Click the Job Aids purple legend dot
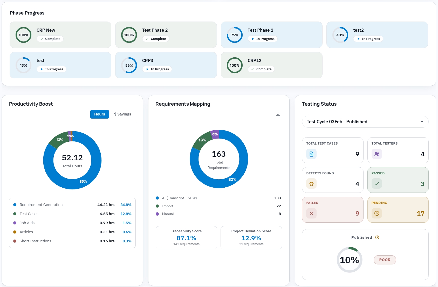This screenshot has width=438, height=287. (15, 223)
